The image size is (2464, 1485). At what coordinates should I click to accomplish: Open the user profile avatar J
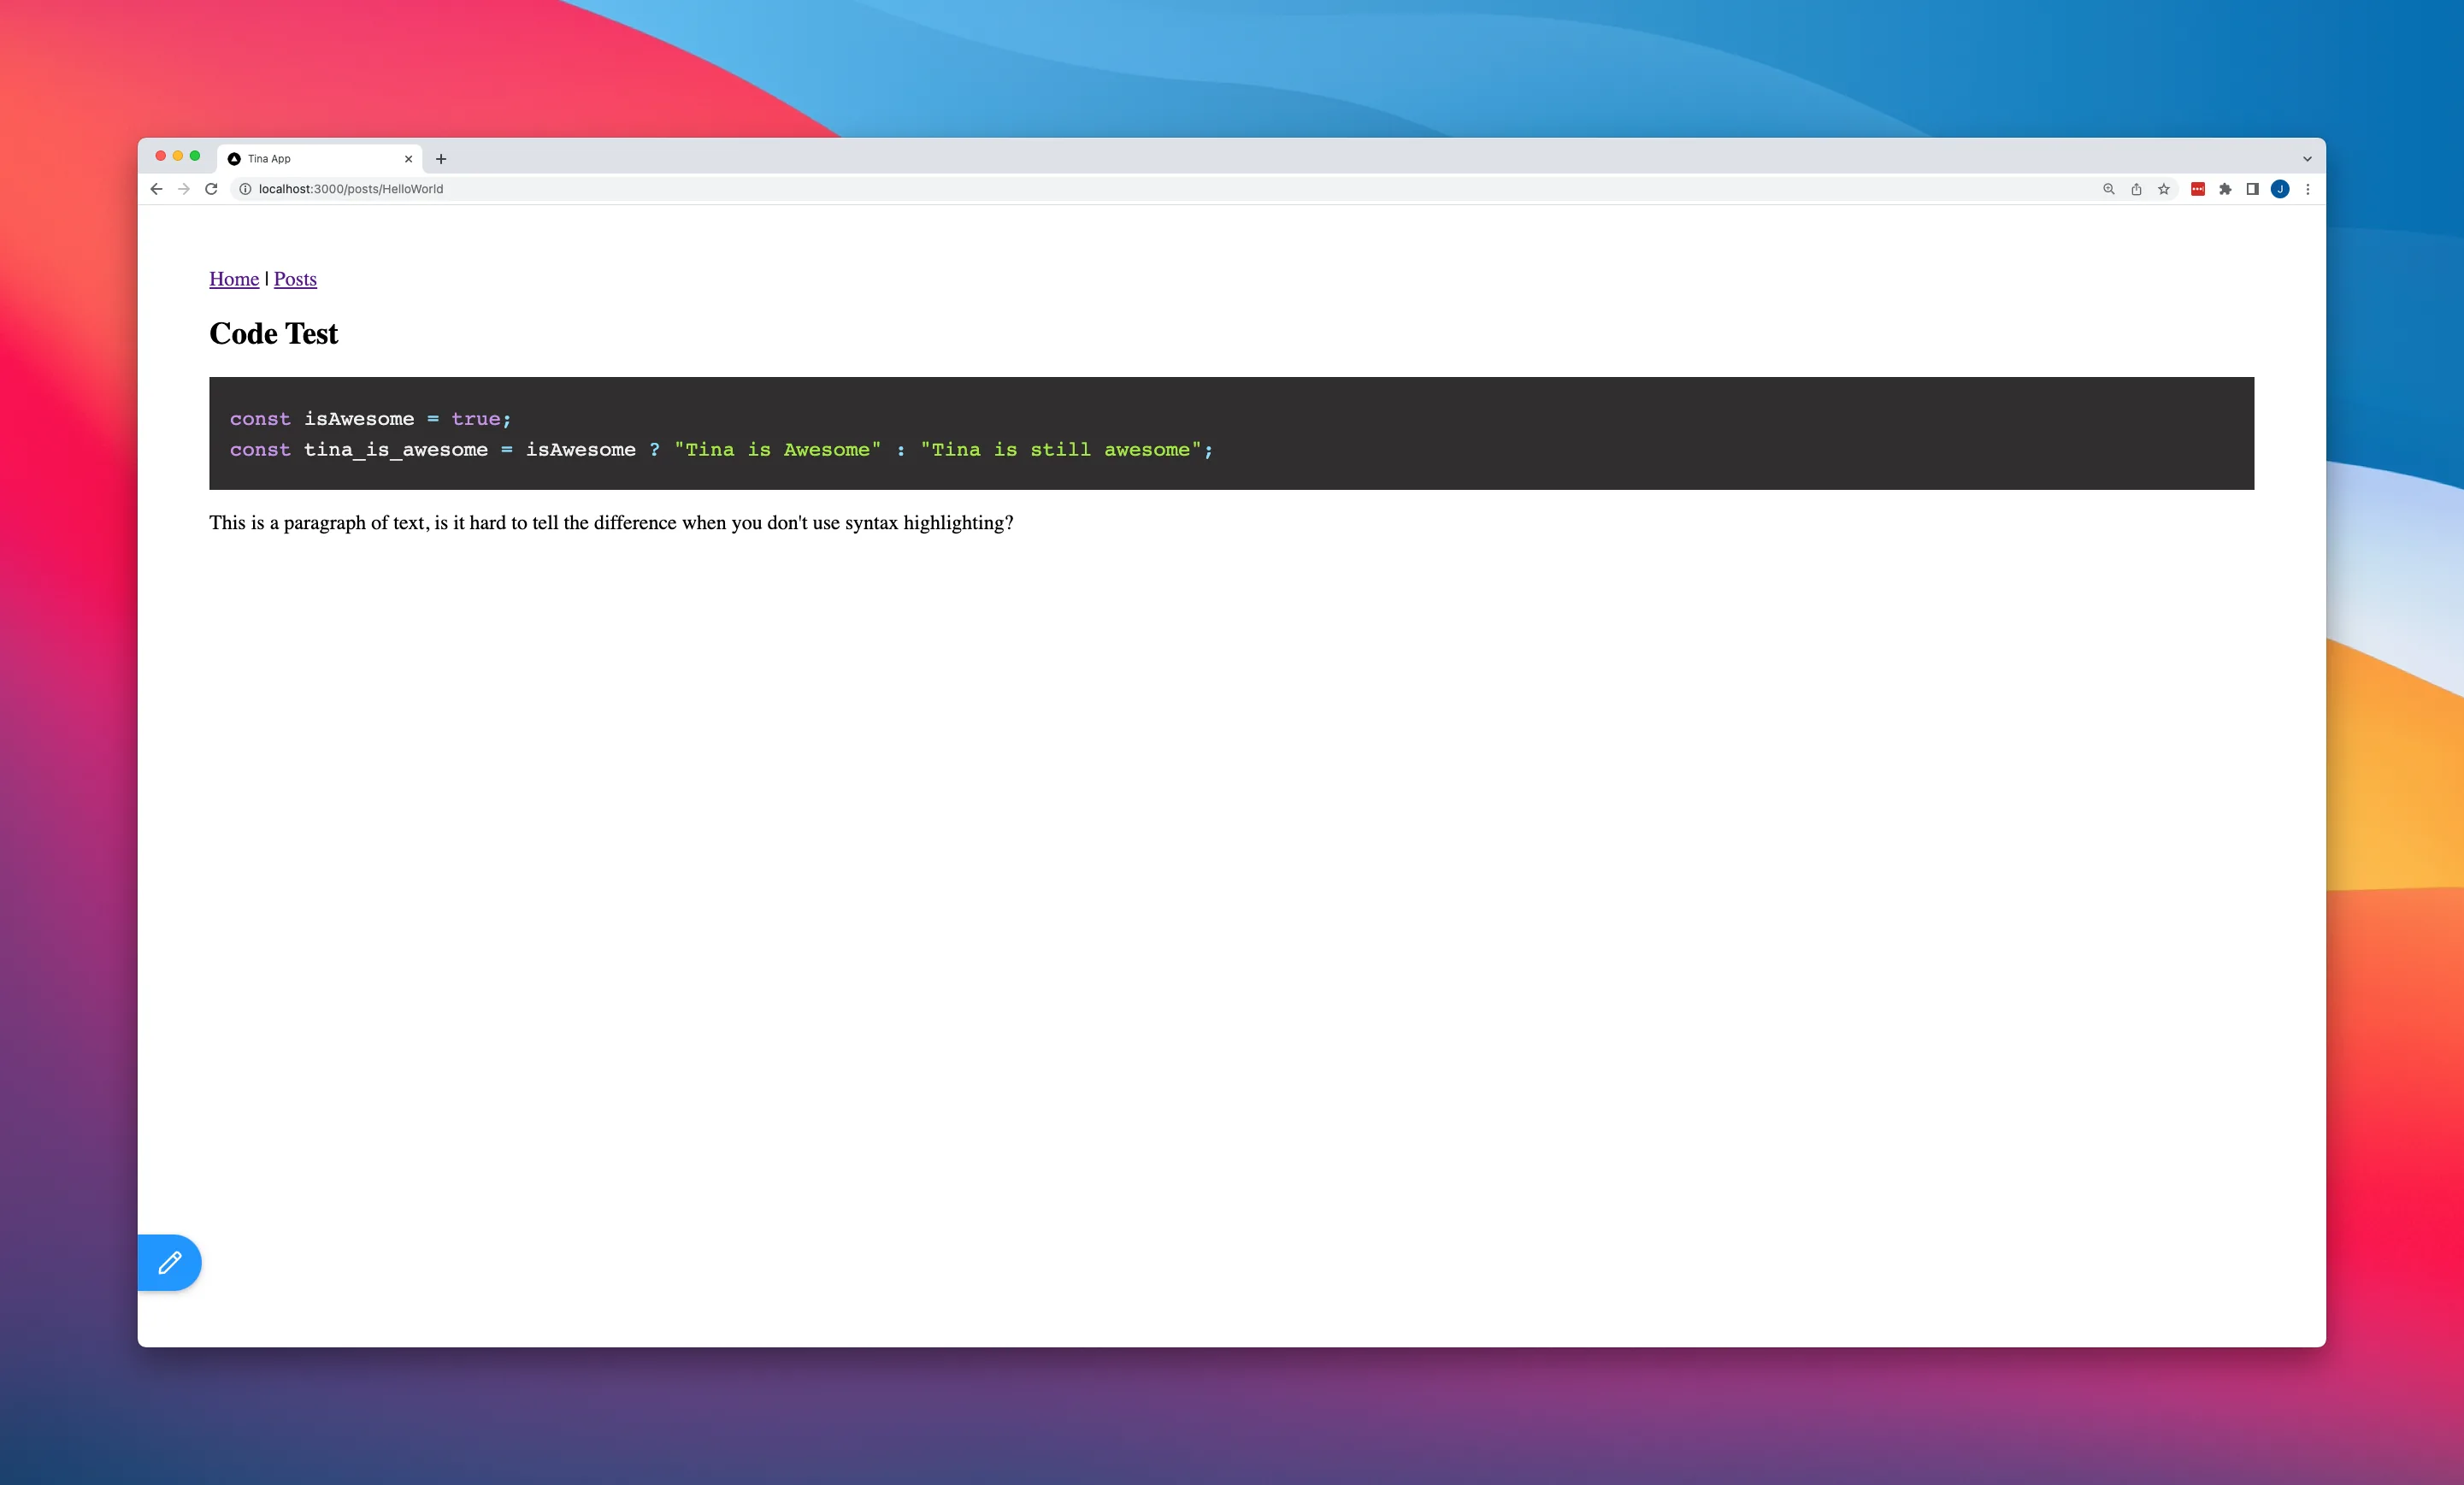[2280, 189]
